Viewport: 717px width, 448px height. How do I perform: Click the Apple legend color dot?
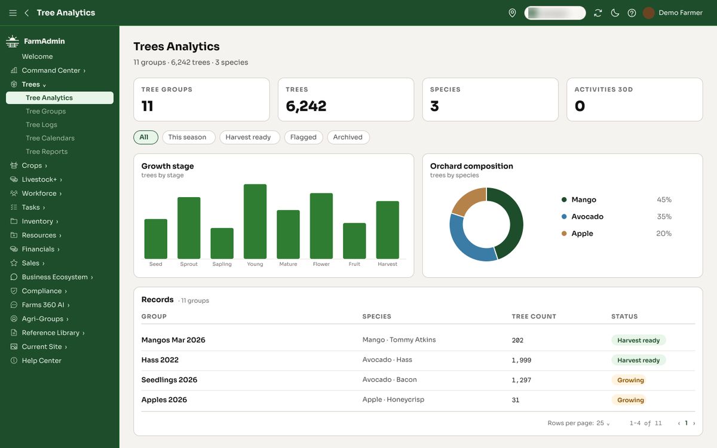click(x=564, y=234)
